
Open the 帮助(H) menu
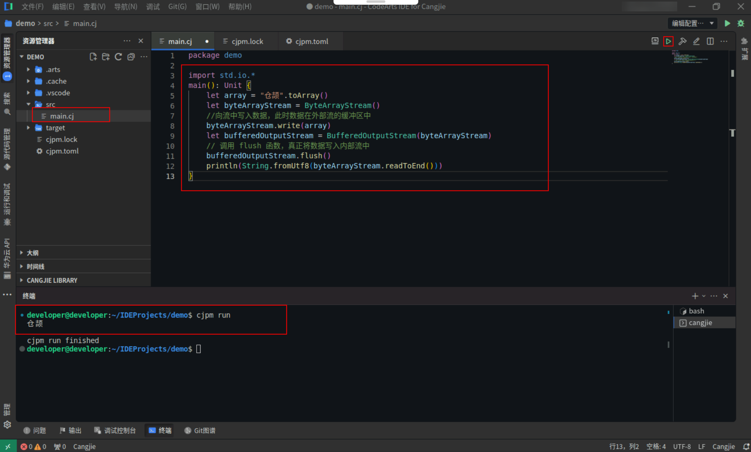coord(240,7)
